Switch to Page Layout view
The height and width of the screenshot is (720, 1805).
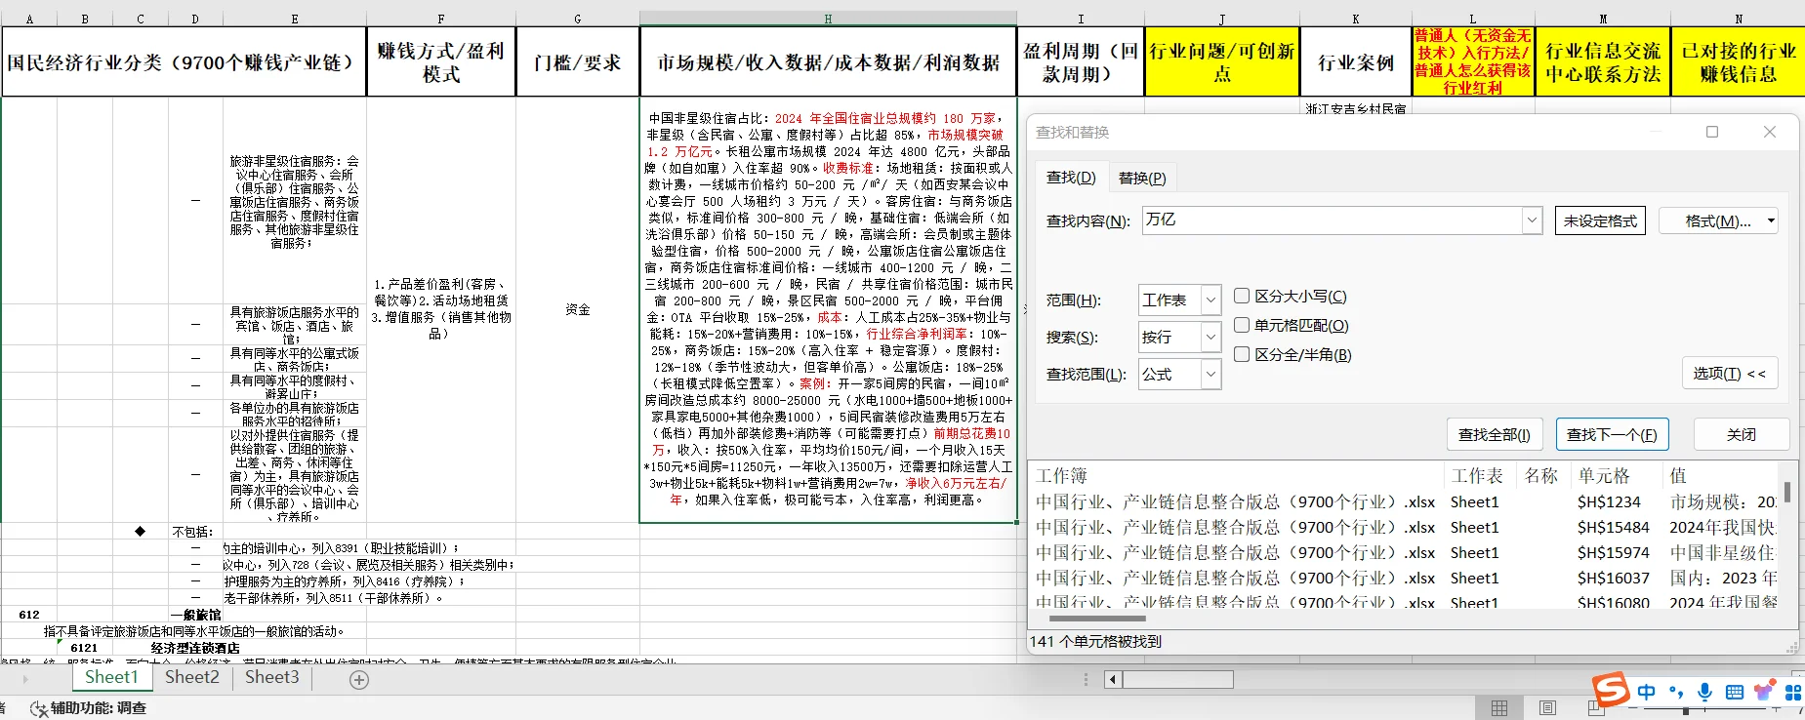coord(1547,708)
